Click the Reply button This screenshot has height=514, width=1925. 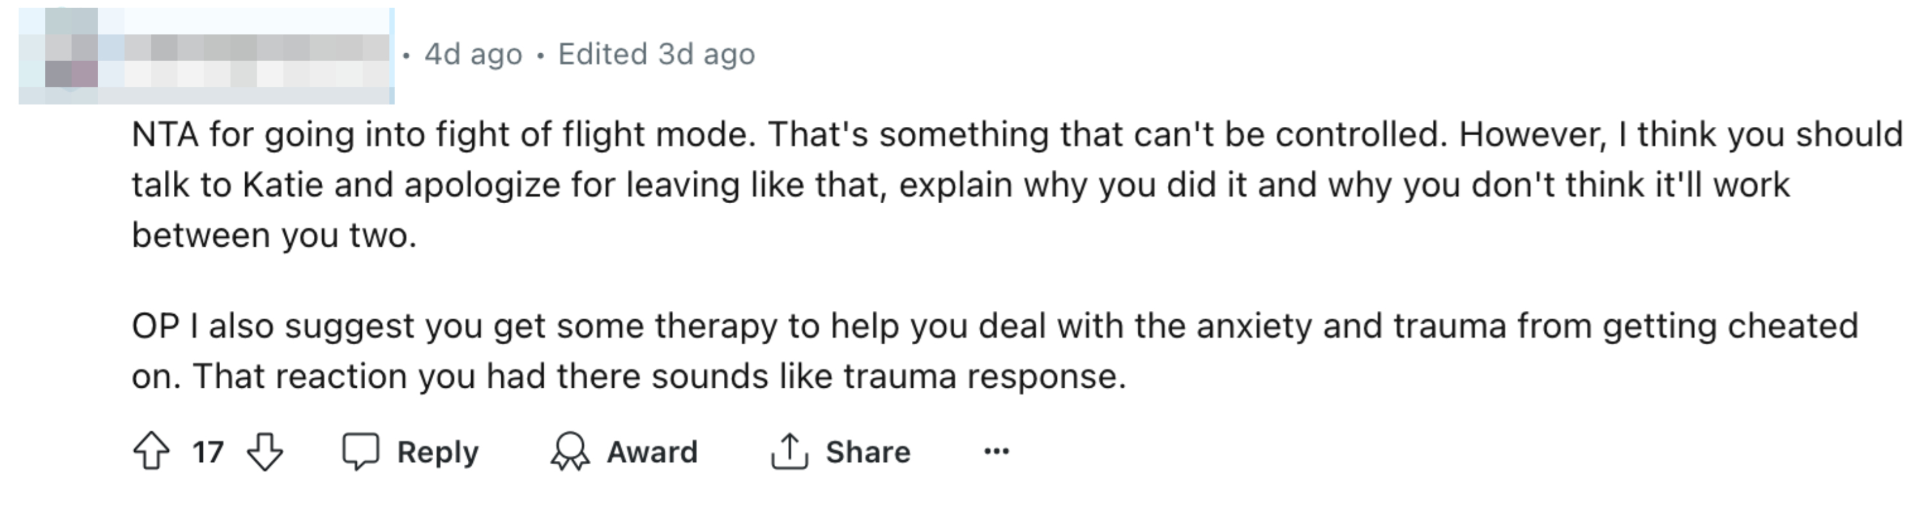438,451
